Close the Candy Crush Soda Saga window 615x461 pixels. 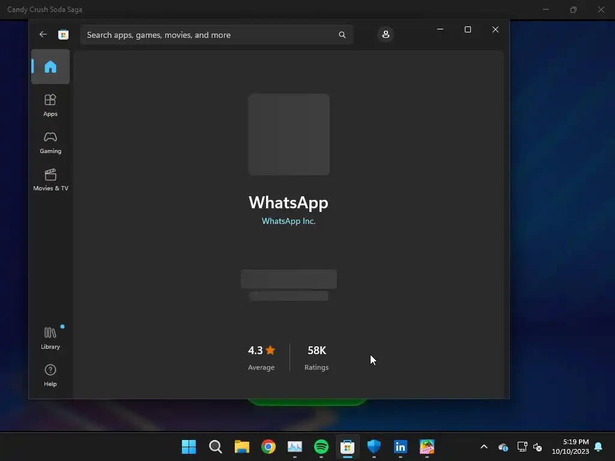pos(601,10)
